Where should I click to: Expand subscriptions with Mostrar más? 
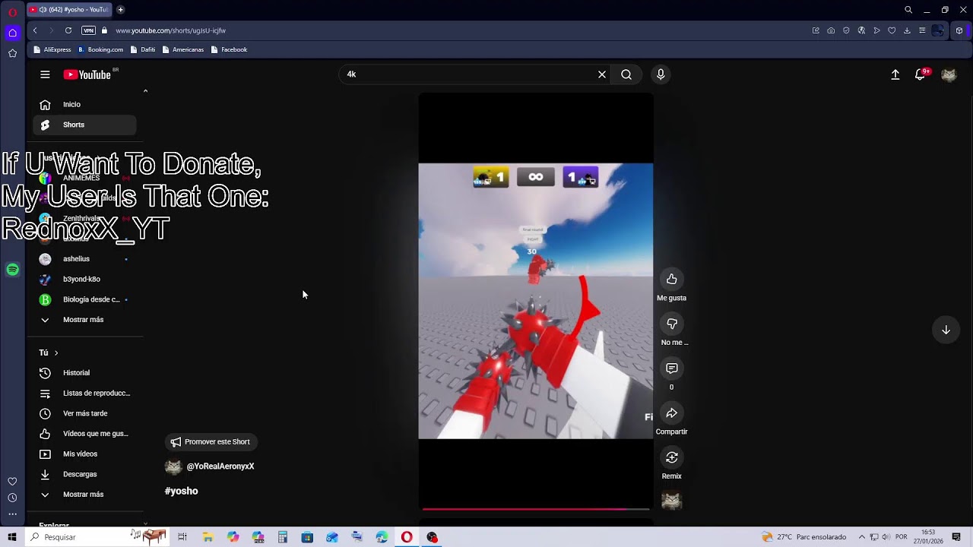click(84, 320)
